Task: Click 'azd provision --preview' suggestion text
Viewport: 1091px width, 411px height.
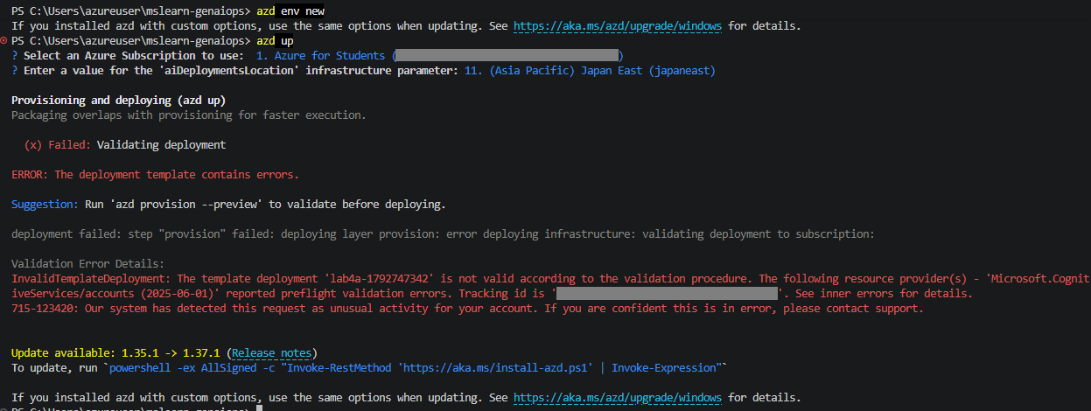Action: point(184,205)
